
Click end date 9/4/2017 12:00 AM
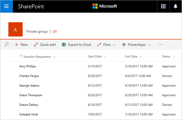[x=138, y=76]
